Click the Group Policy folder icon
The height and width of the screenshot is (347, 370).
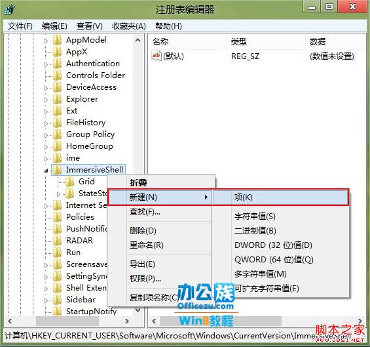58,134
